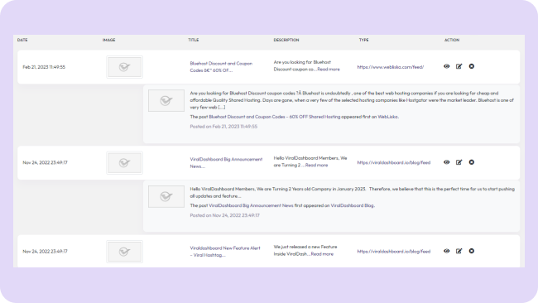Click the eye view icon for Bluehost Discount row

[x=446, y=66]
